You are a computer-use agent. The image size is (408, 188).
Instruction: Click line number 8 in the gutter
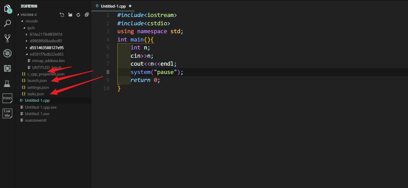[108, 72]
